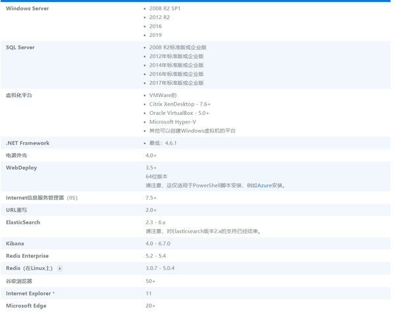Click 2012年标准版或企业版 entry

pos(176,56)
